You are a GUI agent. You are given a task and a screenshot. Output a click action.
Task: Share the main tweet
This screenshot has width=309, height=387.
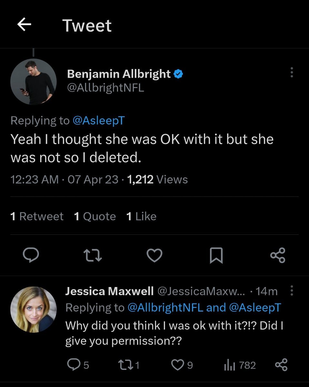coord(278,256)
